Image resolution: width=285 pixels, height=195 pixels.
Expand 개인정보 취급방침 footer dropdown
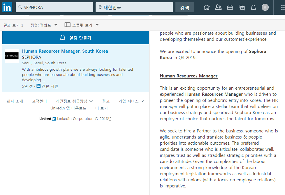[74, 101]
